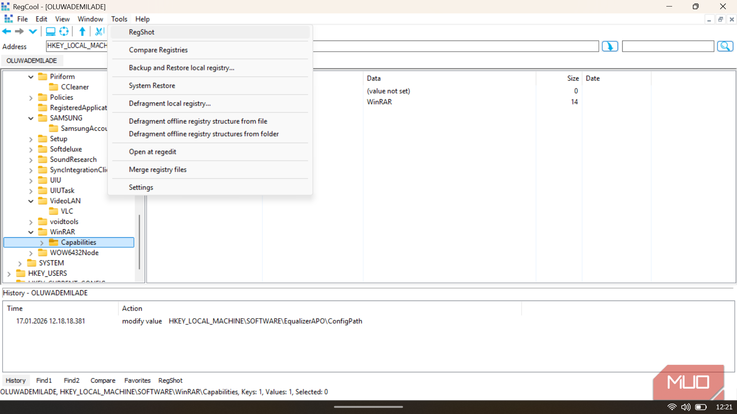The image size is (737, 414).
Task: Click the RegCool app icon in title bar
Action: (x=5, y=7)
